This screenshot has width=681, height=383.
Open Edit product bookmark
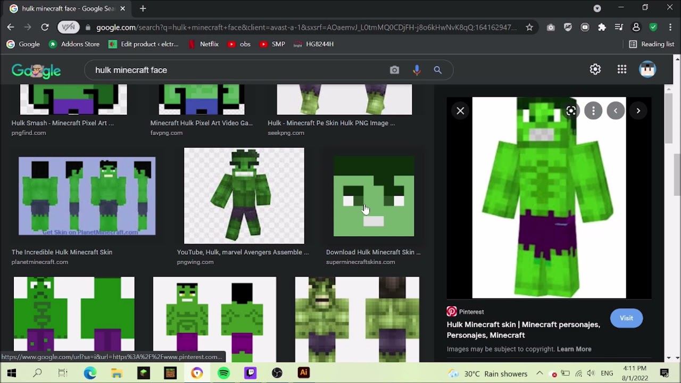click(x=144, y=44)
